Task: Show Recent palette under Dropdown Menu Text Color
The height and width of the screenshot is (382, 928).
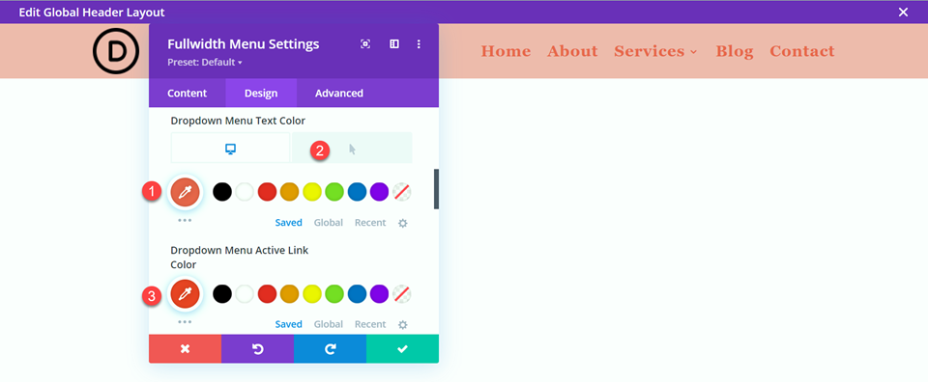Action: point(370,223)
